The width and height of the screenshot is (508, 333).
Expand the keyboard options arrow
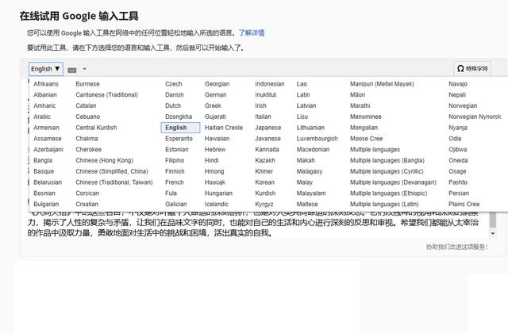85,69
